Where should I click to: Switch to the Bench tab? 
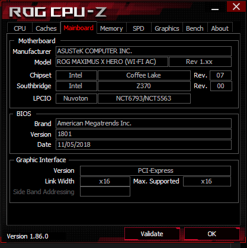click(x=195, y=28)
